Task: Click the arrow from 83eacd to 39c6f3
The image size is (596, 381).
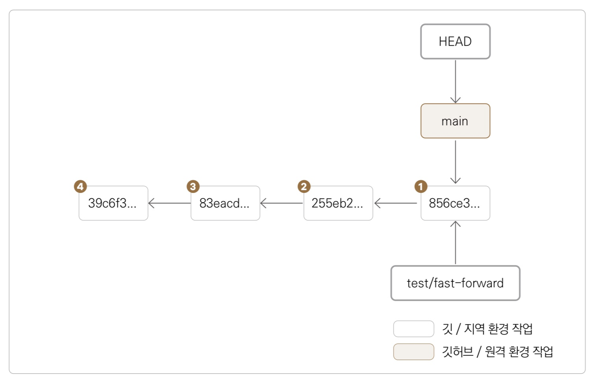Action: pos(169,203)
